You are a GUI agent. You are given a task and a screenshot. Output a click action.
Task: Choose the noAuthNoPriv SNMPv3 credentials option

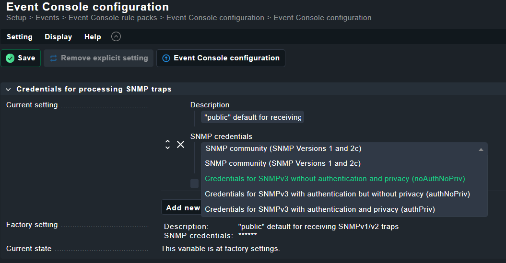(x=335, y=179)
